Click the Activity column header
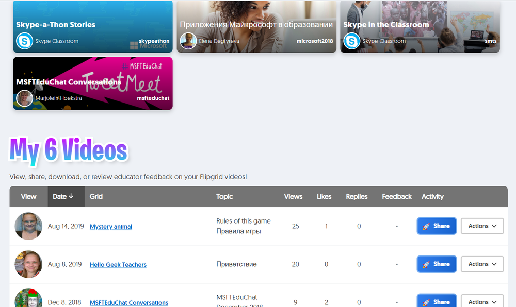Screen dimensions: 516x307 (x=433, y=196)
